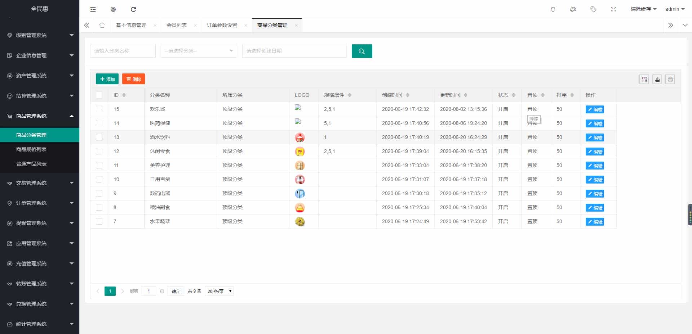Open the print icon above the table
Screen dimensions: 692x334
tap(670, 79)
